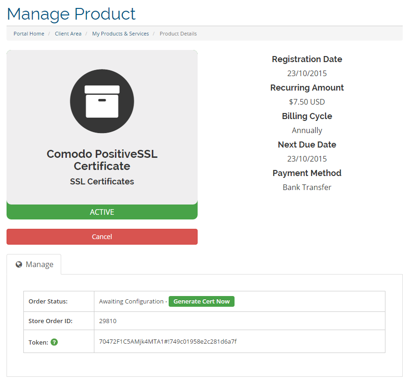Click the token help question mark icon
This screenshot has width=413, height=381.
(x=54, y=342)
